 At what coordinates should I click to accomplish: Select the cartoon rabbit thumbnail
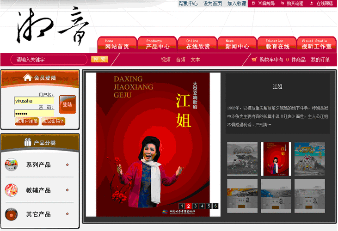[309, 159]
